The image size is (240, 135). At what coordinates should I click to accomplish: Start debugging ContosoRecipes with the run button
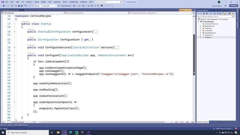(65, 6)
